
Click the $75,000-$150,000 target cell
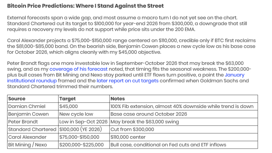84,137
